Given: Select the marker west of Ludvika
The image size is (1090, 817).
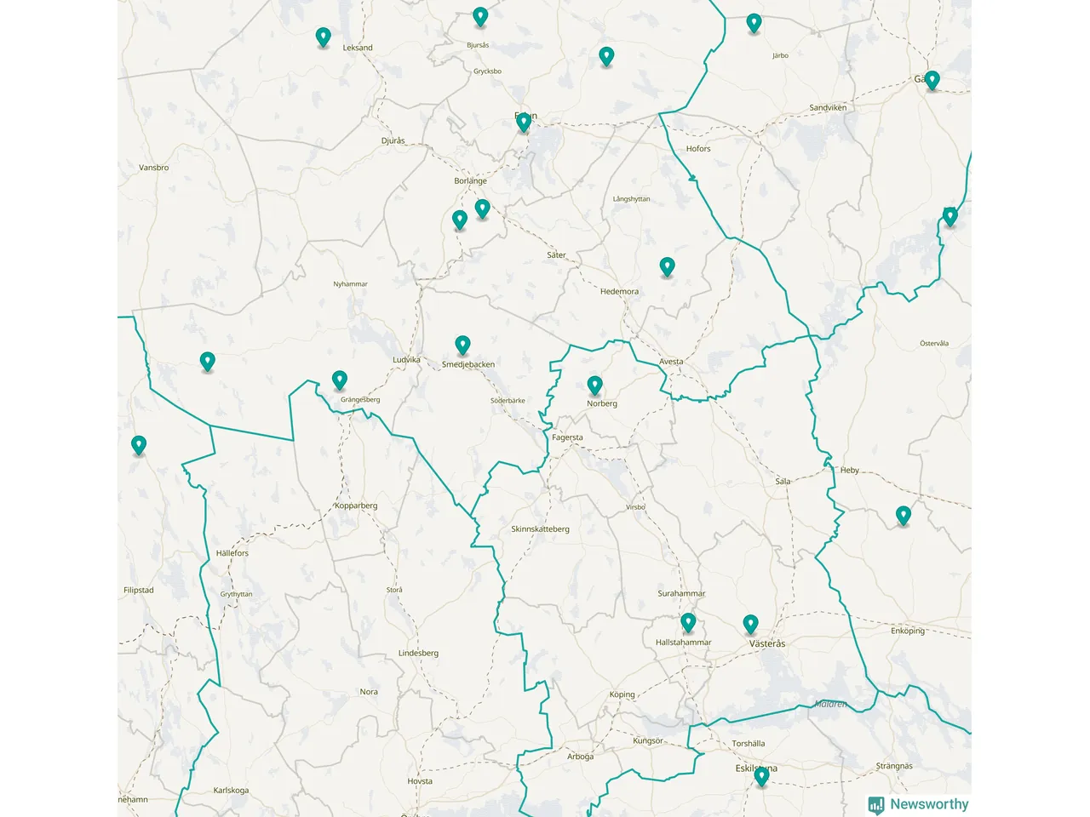Looking at the screenshot, I should (207, 363).
